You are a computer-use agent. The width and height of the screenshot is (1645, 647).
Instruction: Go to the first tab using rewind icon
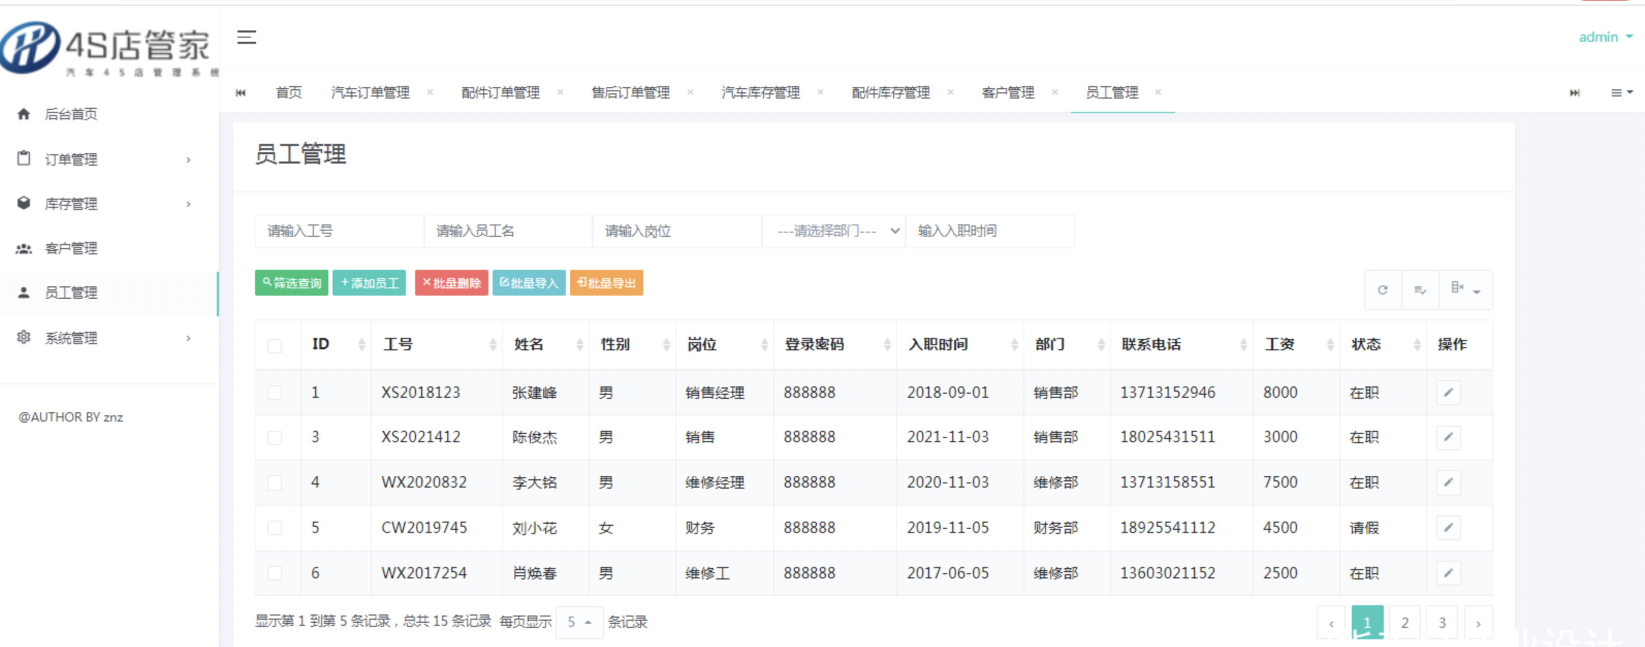[x=241, y=92]
